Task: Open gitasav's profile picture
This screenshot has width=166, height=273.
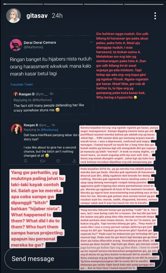Action: click(x=14, y=16)
